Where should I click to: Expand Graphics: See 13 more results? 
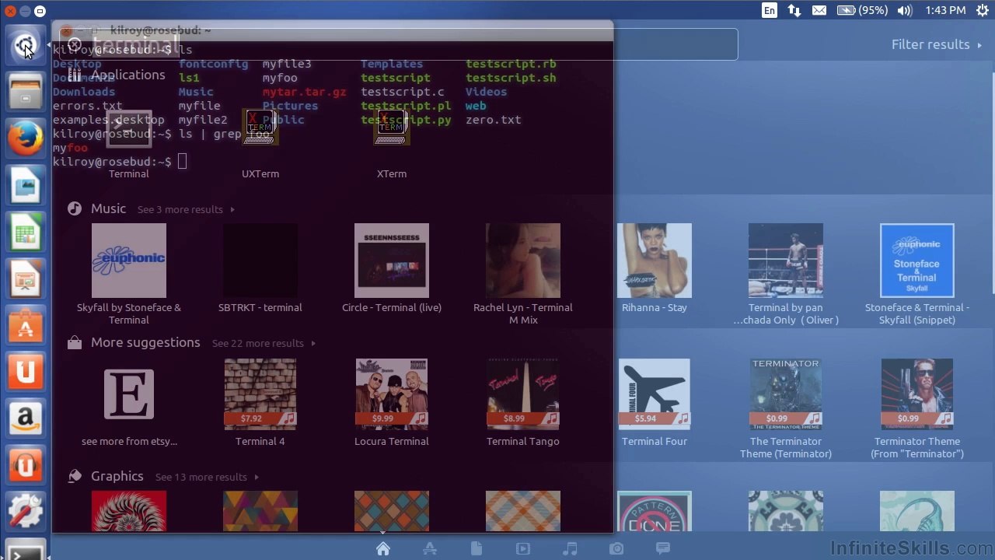click(x=207, y=477)
